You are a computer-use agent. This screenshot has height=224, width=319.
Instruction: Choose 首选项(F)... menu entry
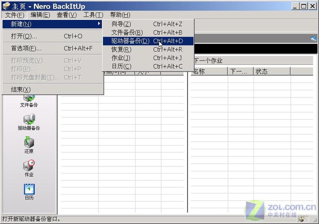(52, 48)
